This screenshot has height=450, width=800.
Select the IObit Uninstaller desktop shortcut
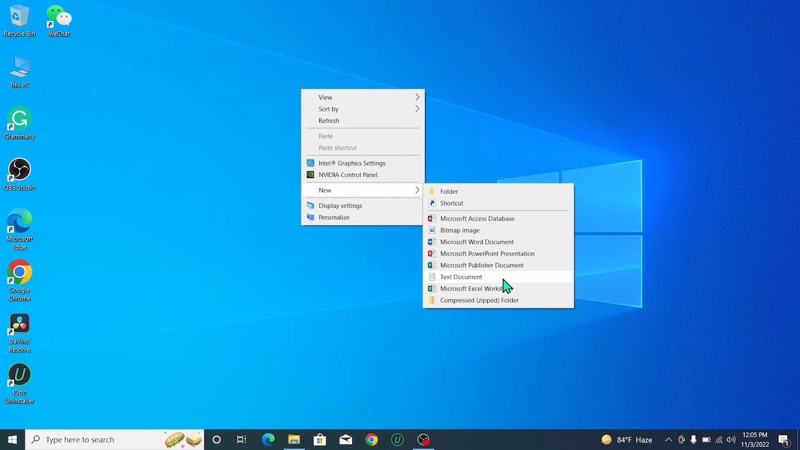(x=19, y=383)
